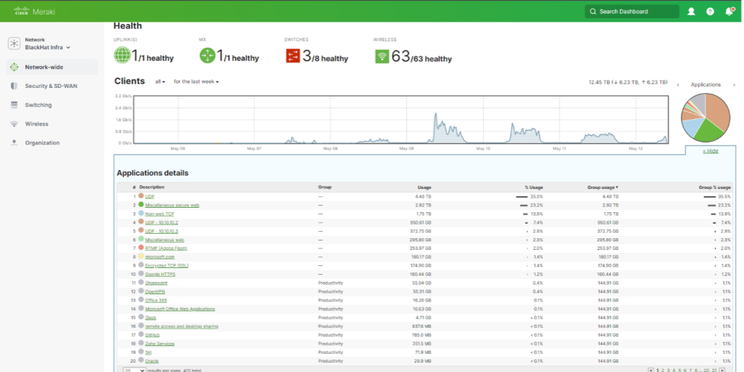Click the red switches health icon
The image size is (744, 372).
click(293, 56)
